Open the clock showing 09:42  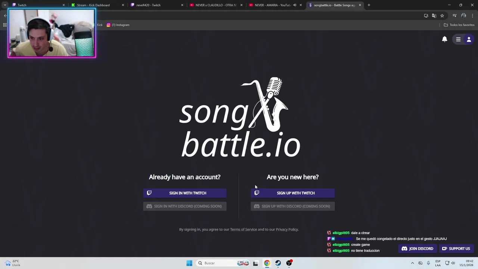466,263
